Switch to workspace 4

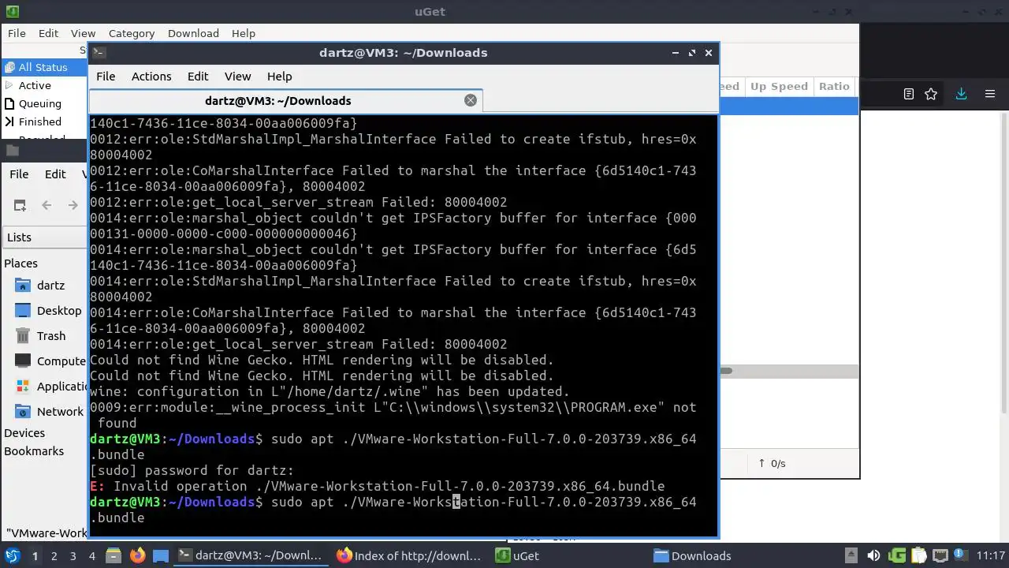[92, 556]
